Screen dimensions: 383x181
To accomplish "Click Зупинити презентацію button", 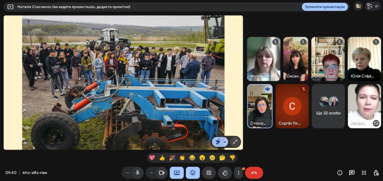I will (324, 6).
